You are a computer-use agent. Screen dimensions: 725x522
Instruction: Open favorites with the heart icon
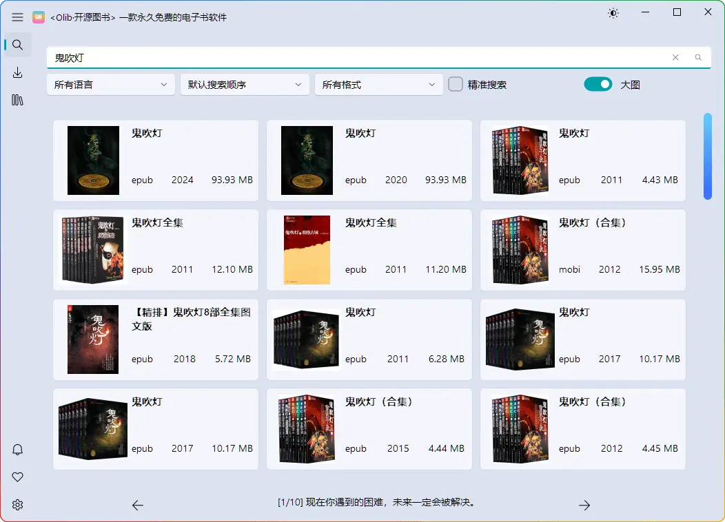[x=17, y=477]
